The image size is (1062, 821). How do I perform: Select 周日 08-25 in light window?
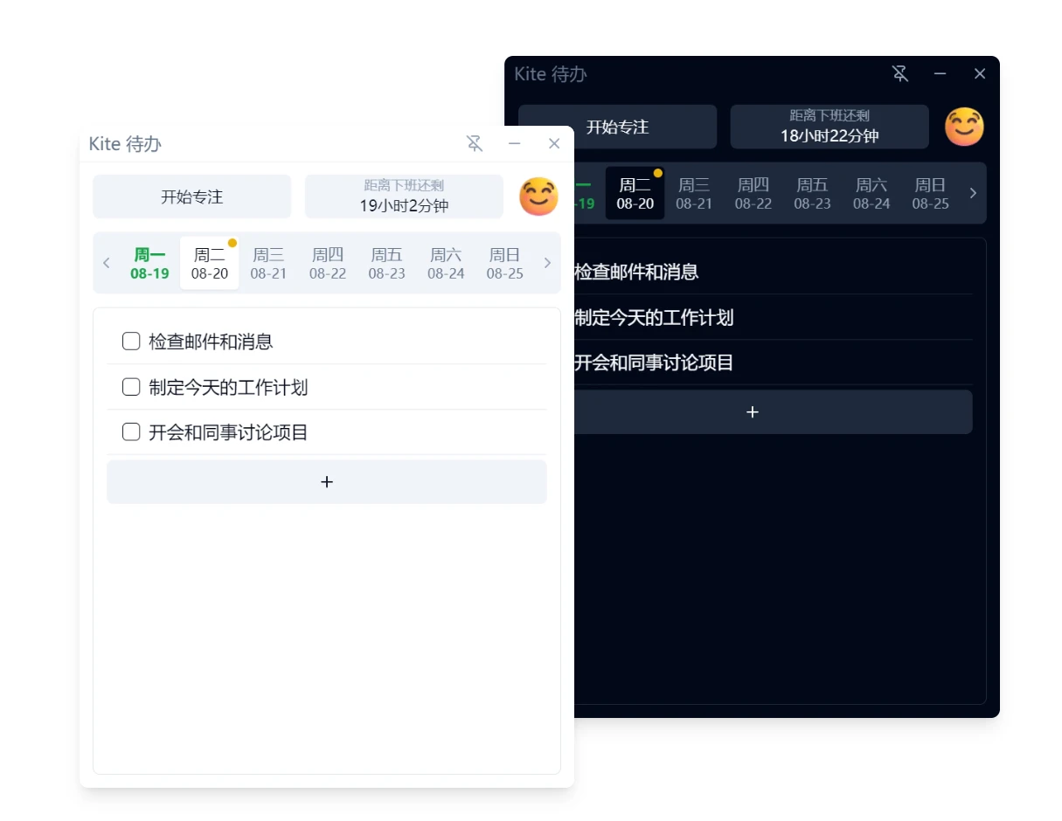504,264
